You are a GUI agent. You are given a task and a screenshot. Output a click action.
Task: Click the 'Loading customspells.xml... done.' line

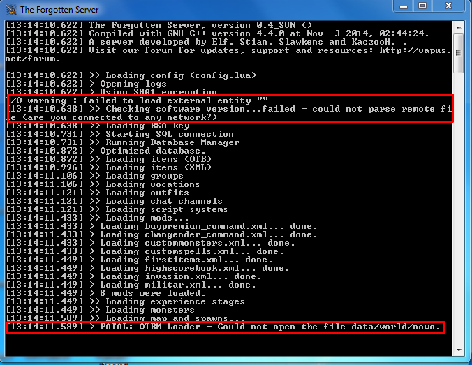pos(145,251)
